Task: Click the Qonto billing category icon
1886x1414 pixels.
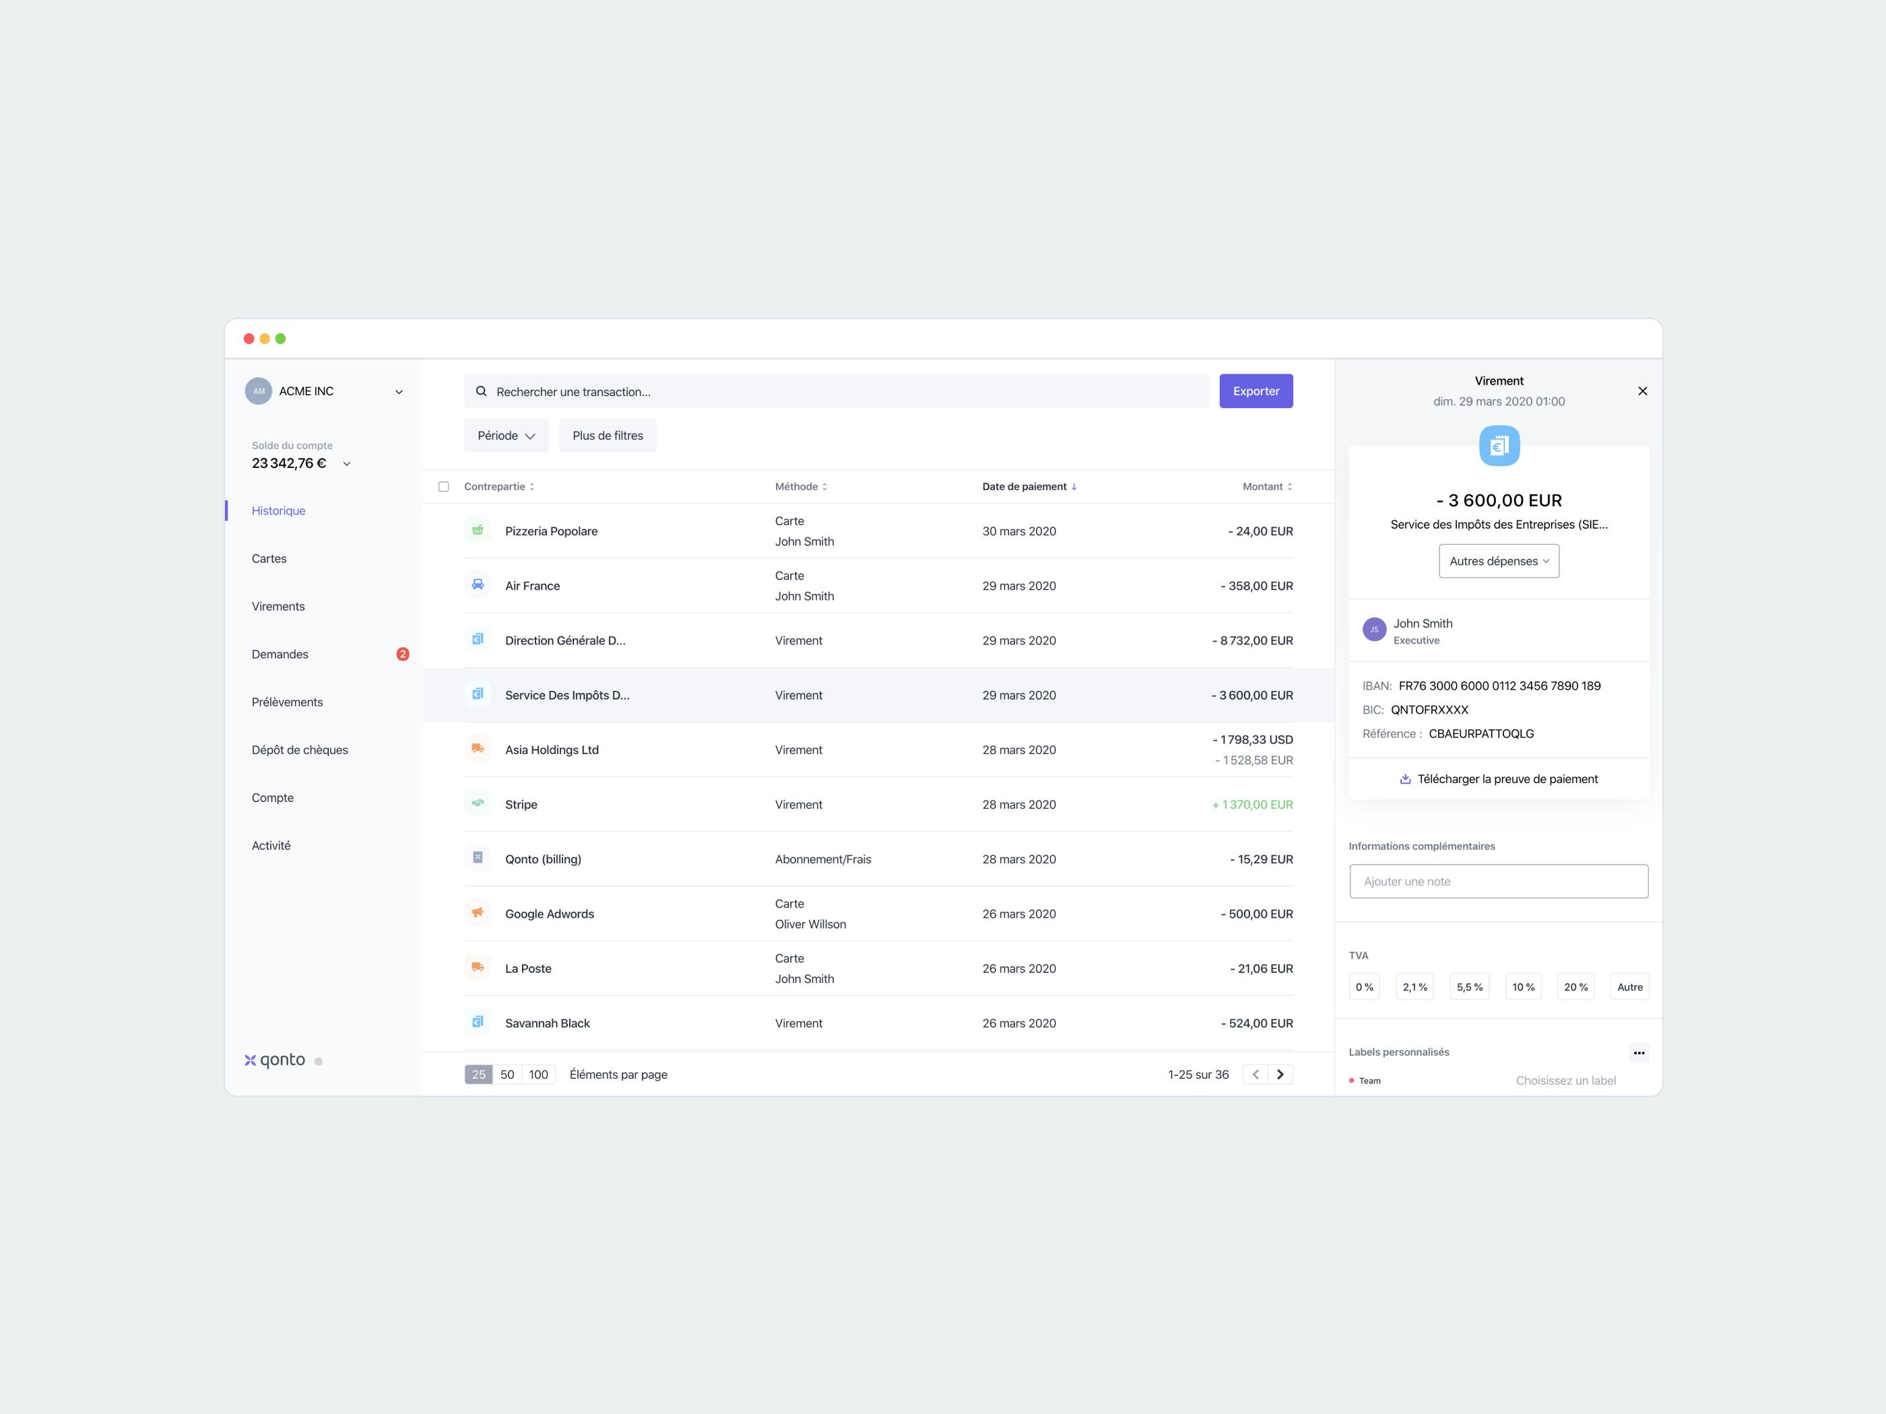Action: click(478, 858)
